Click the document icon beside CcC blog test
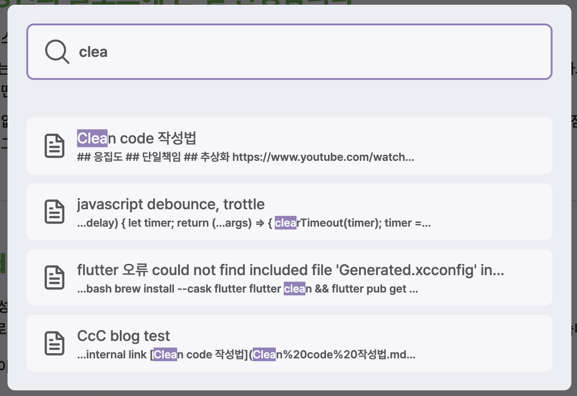 55,343
